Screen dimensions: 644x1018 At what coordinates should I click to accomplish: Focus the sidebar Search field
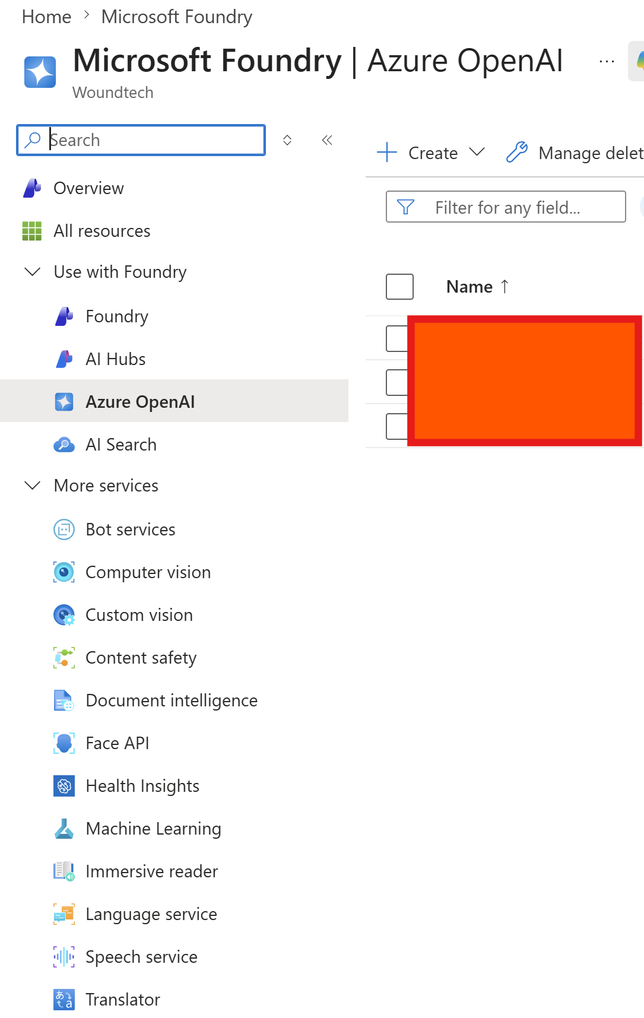pos(141,140)
